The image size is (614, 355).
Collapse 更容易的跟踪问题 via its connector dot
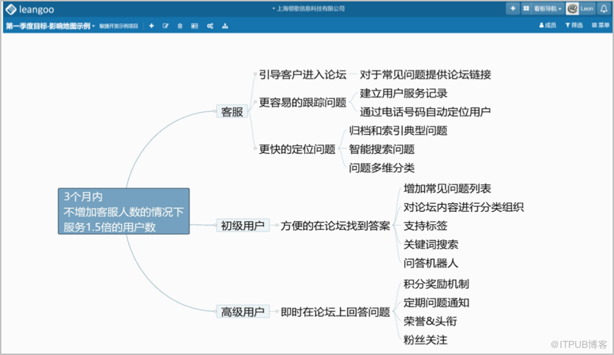tap(255, 102)
